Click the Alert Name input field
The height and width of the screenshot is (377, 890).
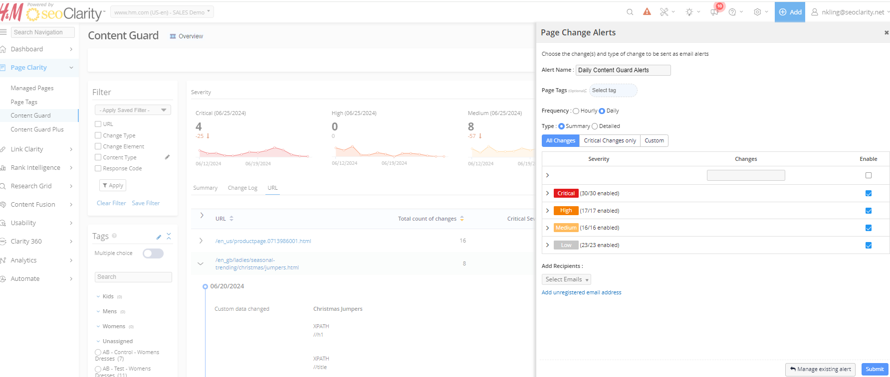(x=623, y=70)
